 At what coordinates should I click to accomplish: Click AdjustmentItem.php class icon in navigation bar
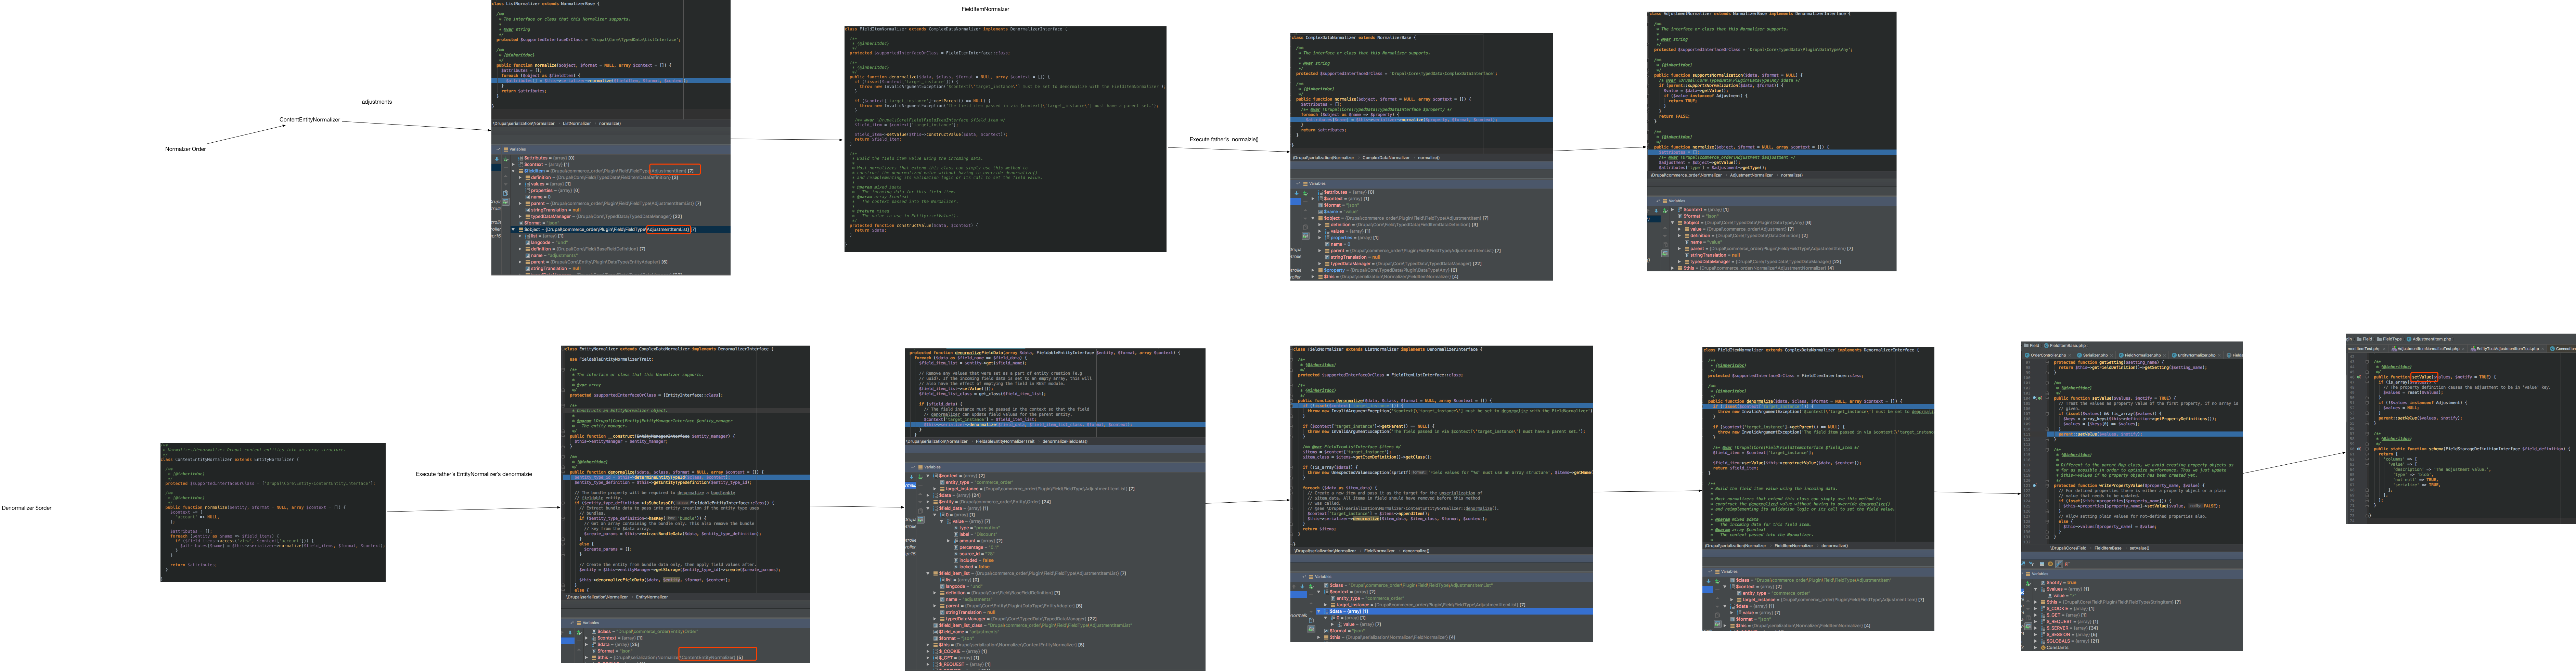pos(2409,339)
